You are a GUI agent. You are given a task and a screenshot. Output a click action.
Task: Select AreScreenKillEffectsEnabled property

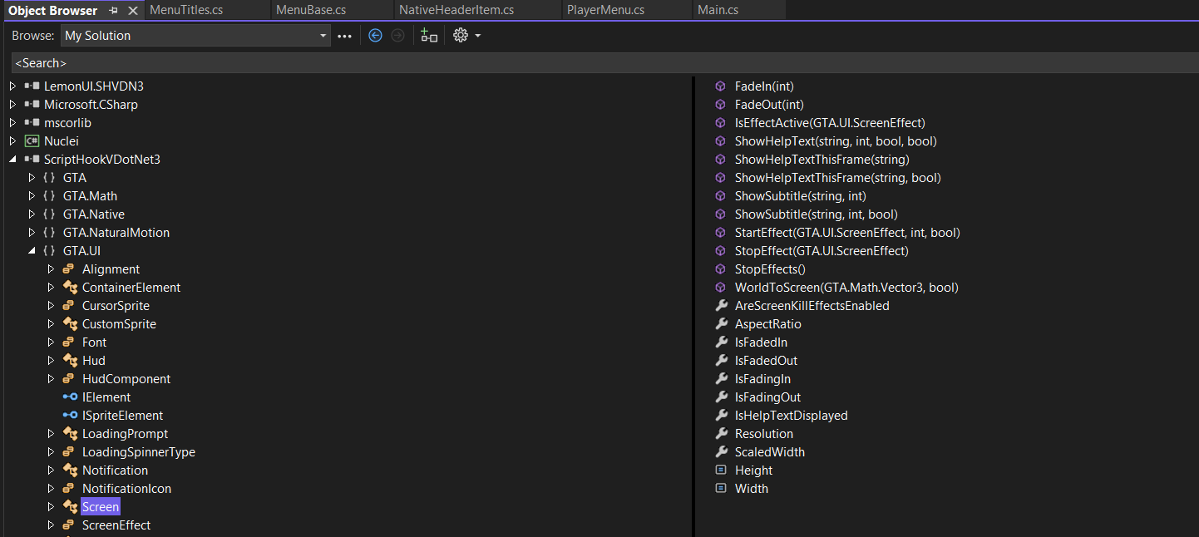click(x=812, y=306)
